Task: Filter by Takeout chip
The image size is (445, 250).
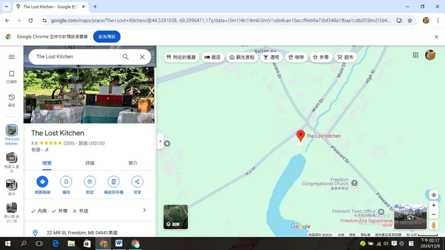Action: click(x=321, y=57)
